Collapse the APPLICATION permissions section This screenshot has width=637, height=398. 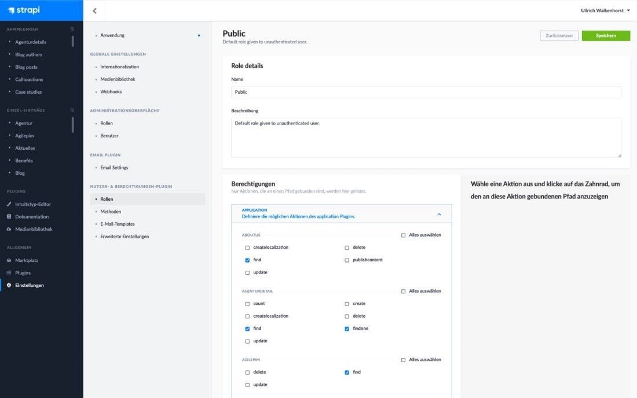click(x=438, y=213)
